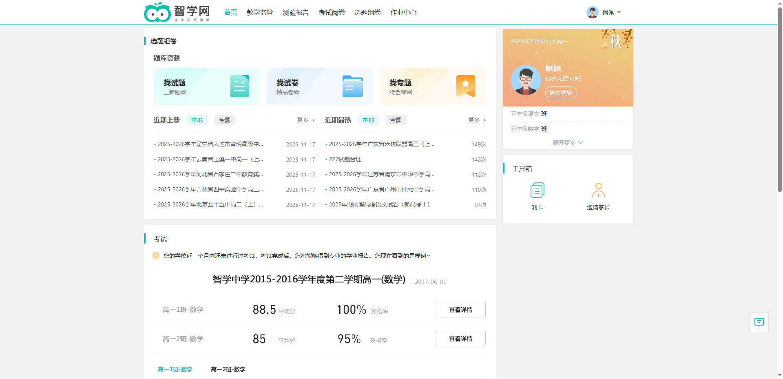Go to 教学监管 in navigation
This screenshot has width=783, height=379.
(x=259, y=13)
